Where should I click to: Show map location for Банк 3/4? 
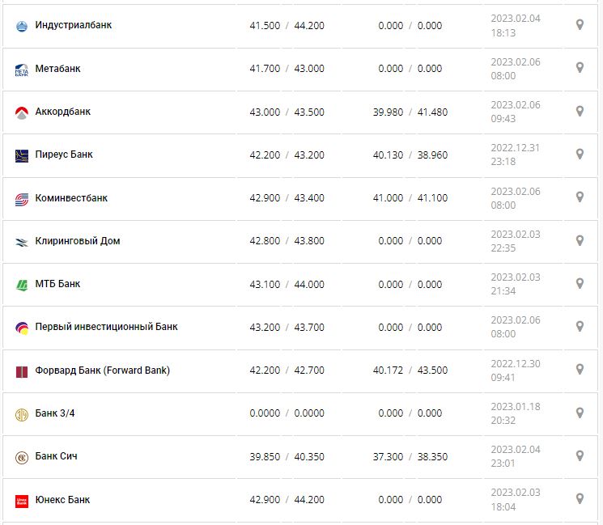click(x=580, y=413)
